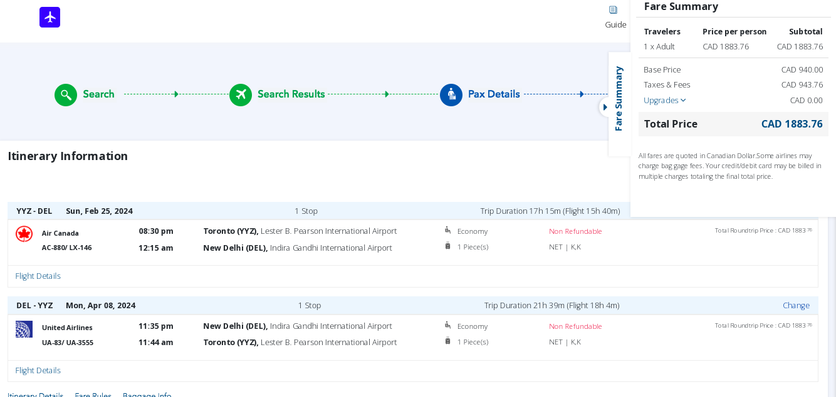This screenshot has height=397, width=836.
Task: Go back to the Search Results step label
Action: [x=291, y=94]
